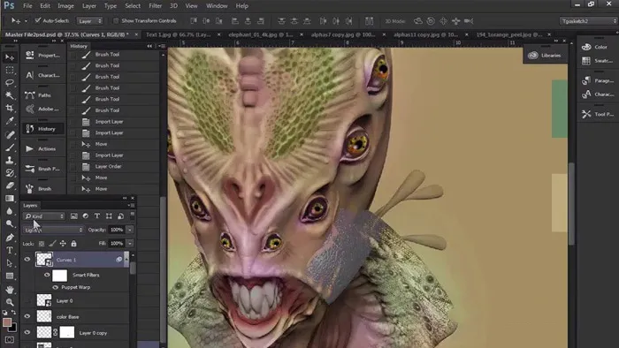Open the Opacity slider arrow
This screenshot has height=348, width=619.
(130, 230)
